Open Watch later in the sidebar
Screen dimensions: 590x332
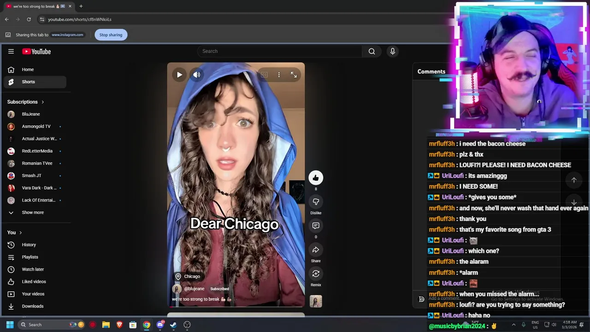click(35, 269)
